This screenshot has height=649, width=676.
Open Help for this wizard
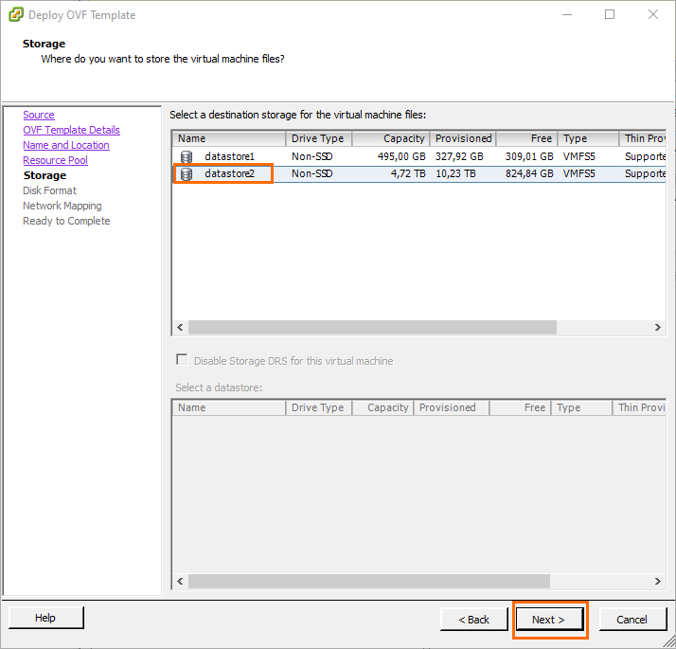pos(45,618)
